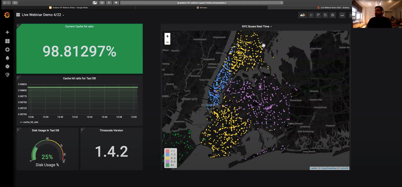This screenshot has height=187, width=402.
Task: Open dashboard settings gear in top toolbar
Action: click(332, 15)
